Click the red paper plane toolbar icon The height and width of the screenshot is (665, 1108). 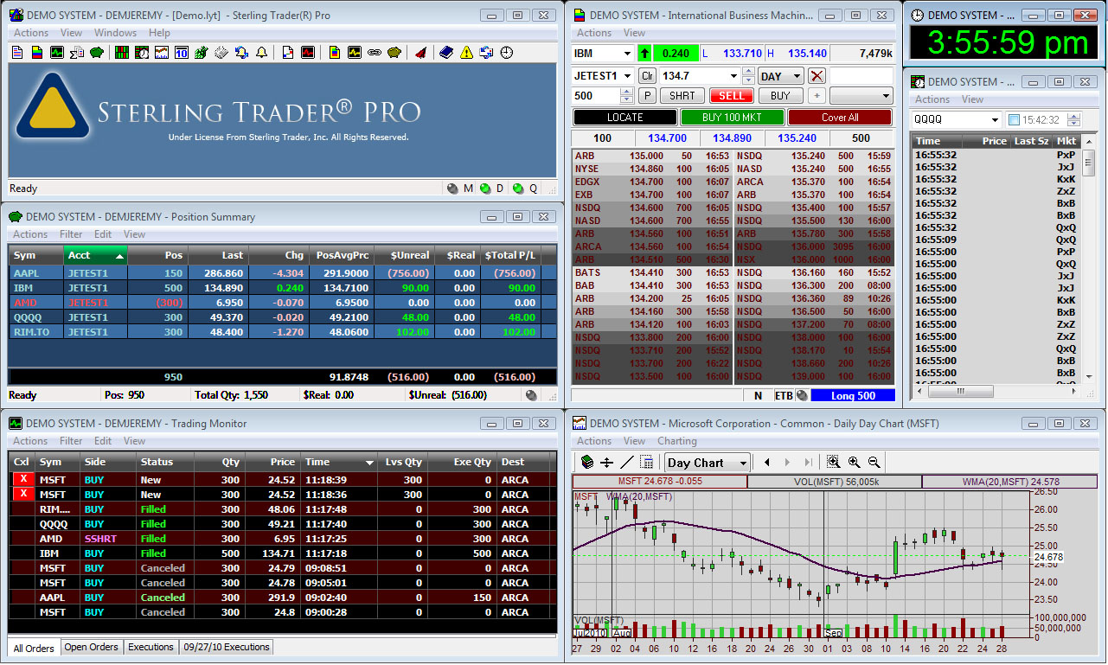[x=420, y=53]
